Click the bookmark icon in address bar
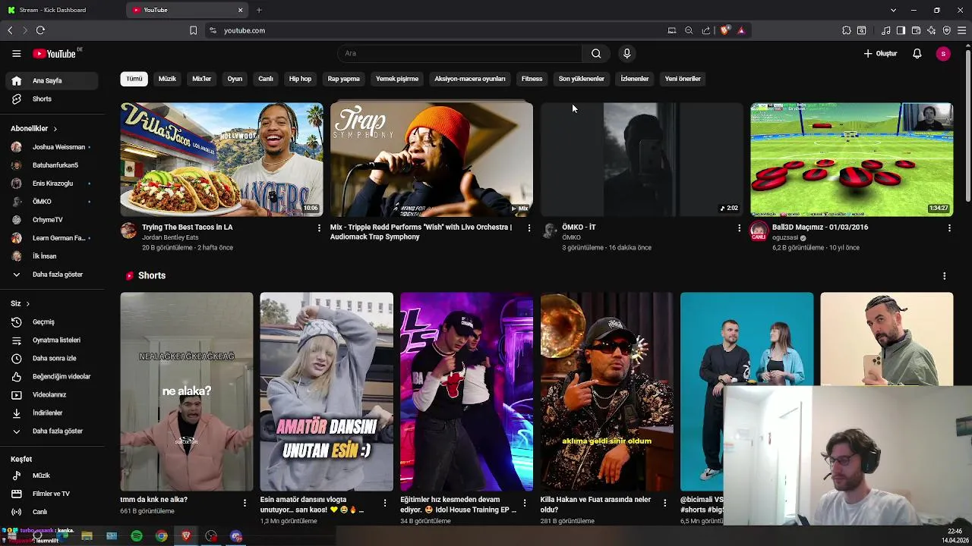 click(x=193, y=30)
